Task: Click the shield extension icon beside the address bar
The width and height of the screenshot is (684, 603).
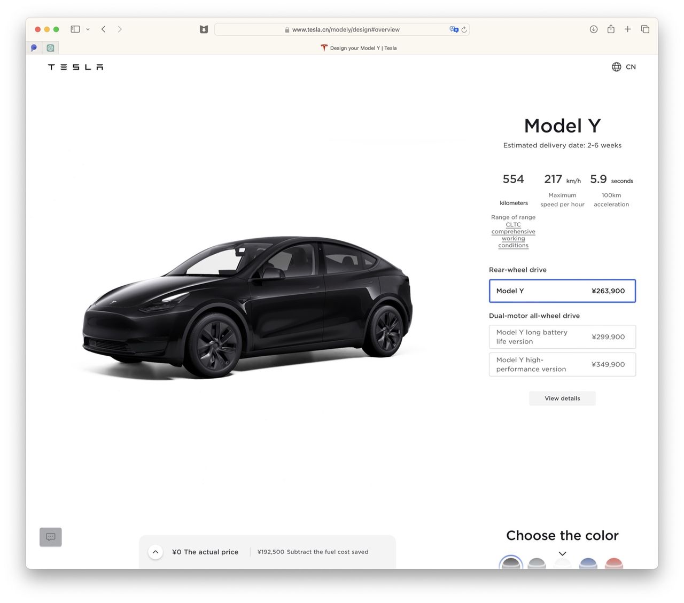Action: [x=204, y=29]
